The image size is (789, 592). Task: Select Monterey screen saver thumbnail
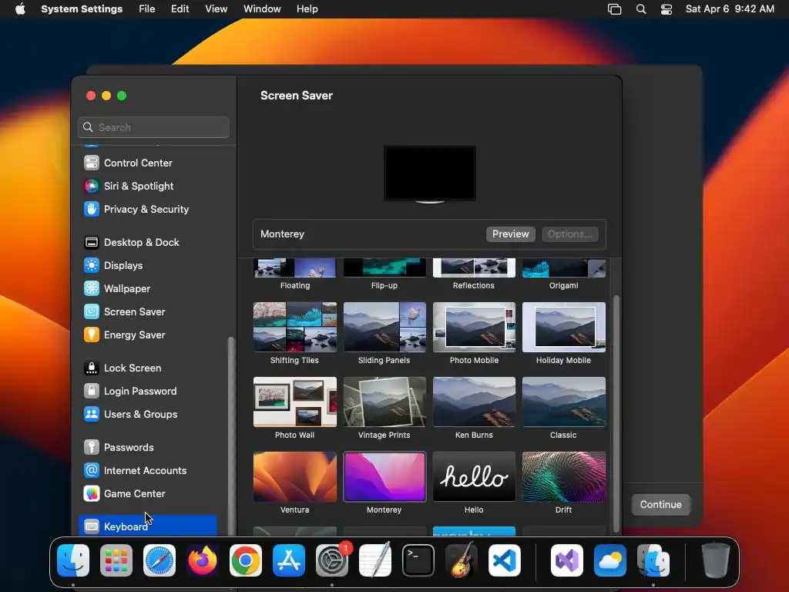tap(384, 476)
